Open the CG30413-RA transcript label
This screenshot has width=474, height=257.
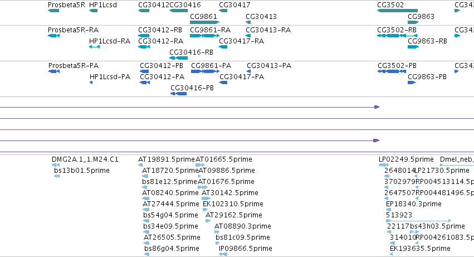[268, 30]
